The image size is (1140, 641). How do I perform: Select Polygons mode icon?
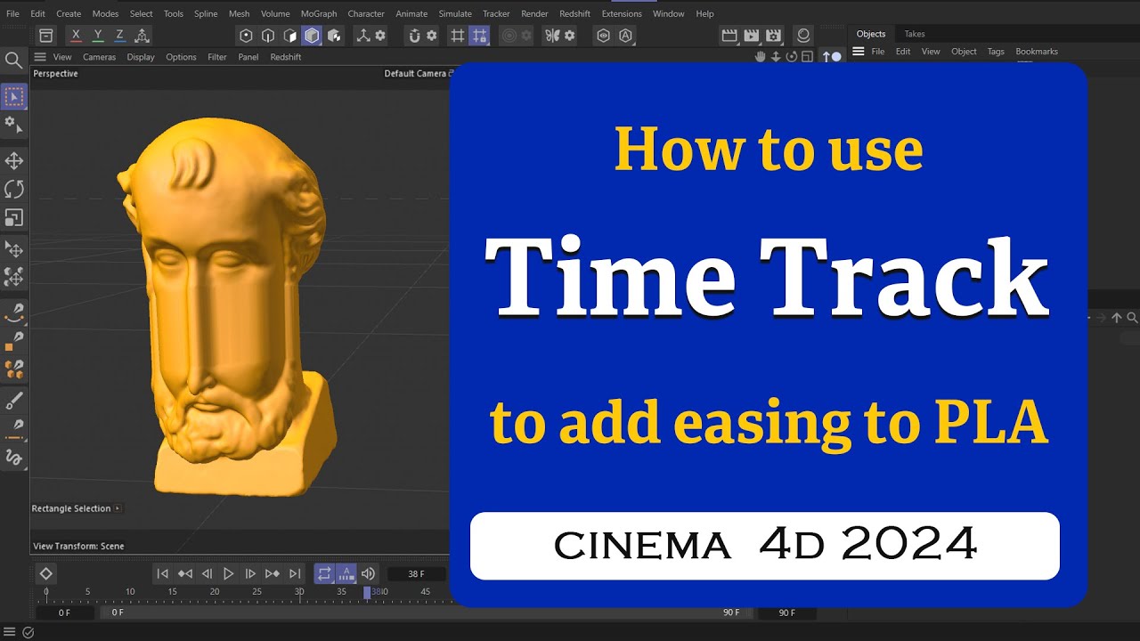[x=290, y=36]
